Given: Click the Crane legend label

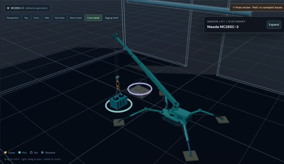Looking at the screenshot, I should pos(11,153).
